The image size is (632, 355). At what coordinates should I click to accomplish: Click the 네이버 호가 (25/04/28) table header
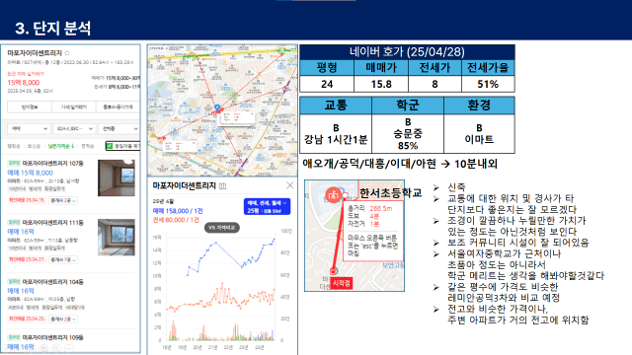[407, 52]
